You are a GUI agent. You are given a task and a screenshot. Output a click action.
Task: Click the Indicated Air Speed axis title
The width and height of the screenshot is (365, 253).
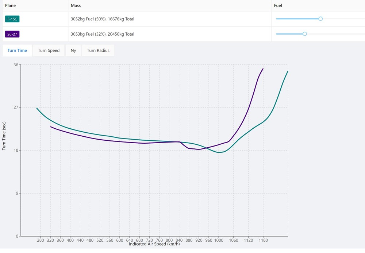(x=154, y=244)
